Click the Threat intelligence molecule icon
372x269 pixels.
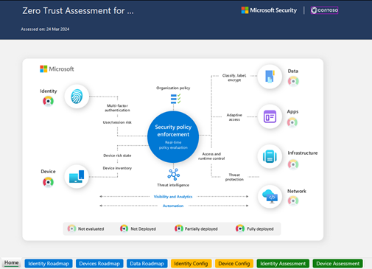click(x=174, y=175)
